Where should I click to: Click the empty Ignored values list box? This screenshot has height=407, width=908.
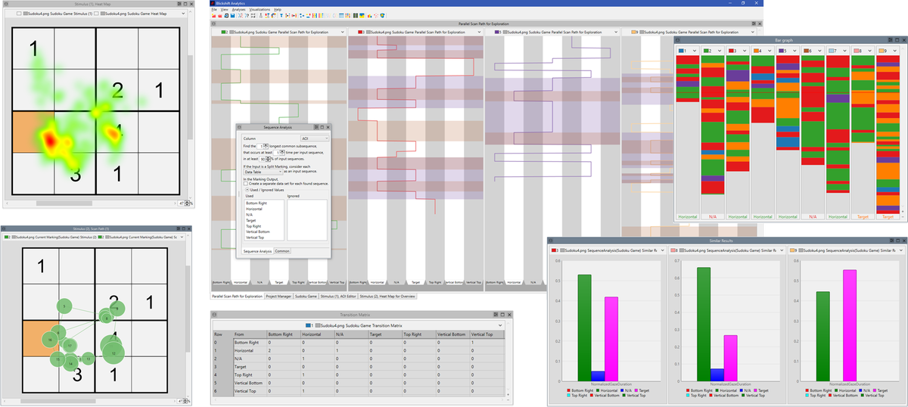coord(306,219)
